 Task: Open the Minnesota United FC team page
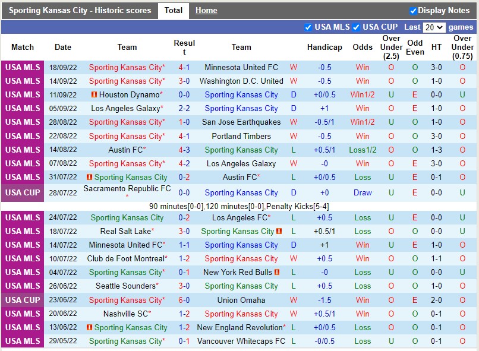click(241, 67)
